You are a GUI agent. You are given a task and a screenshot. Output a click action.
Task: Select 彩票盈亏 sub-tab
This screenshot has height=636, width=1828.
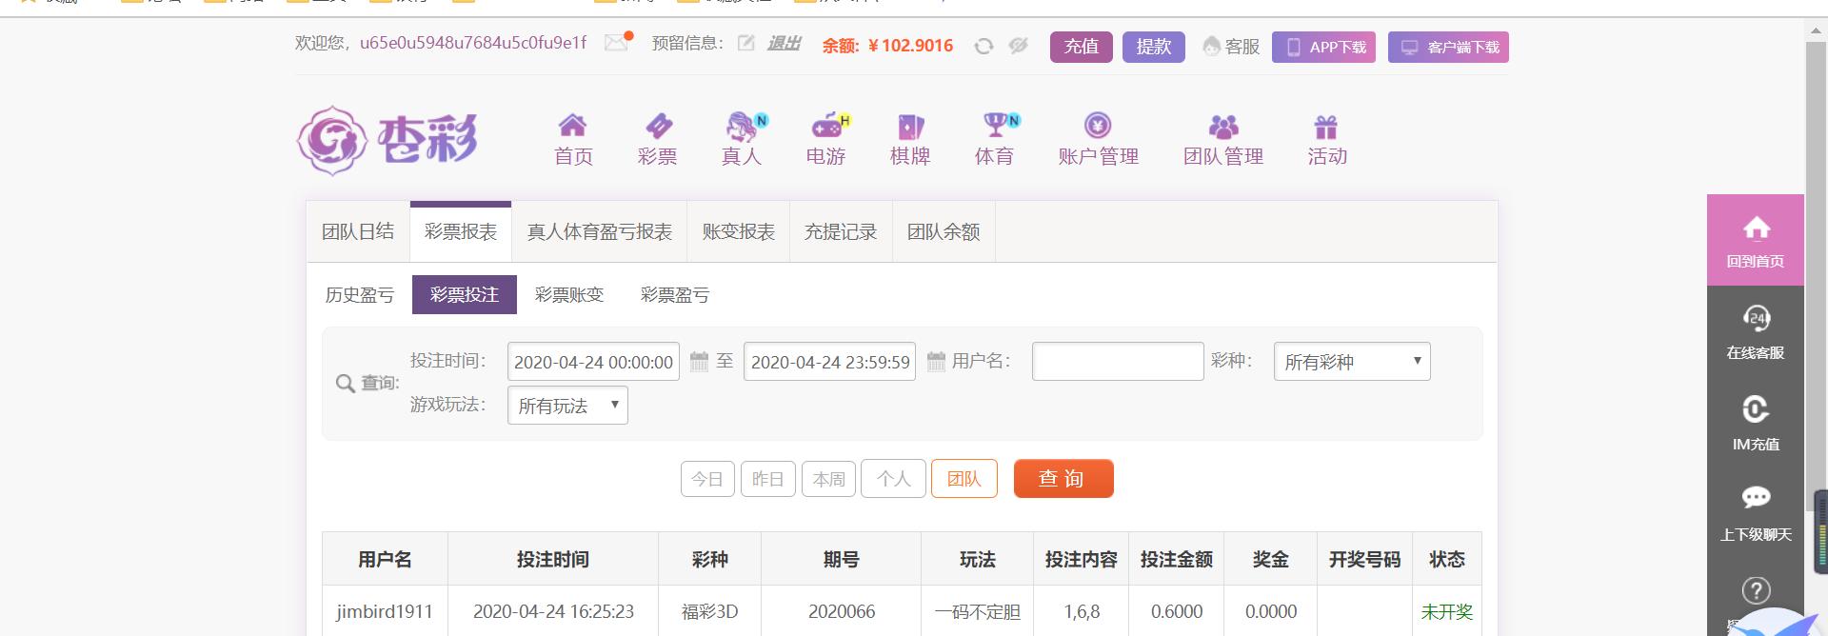[675, 295]
